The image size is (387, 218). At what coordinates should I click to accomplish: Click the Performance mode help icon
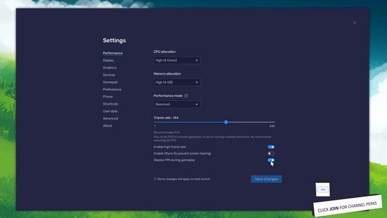[x=186, y=96]
